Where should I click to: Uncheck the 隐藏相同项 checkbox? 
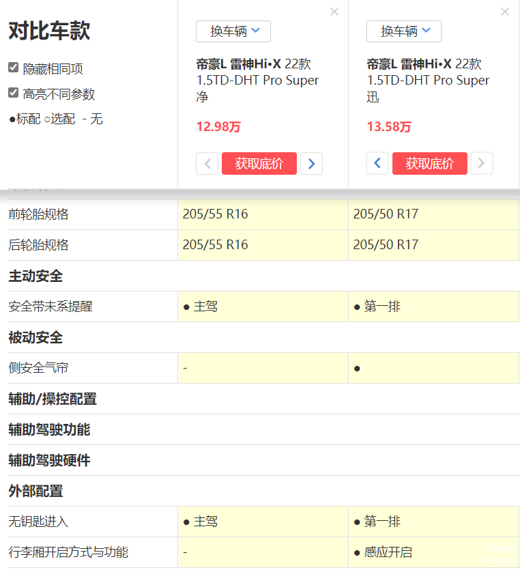click(14, 68)
